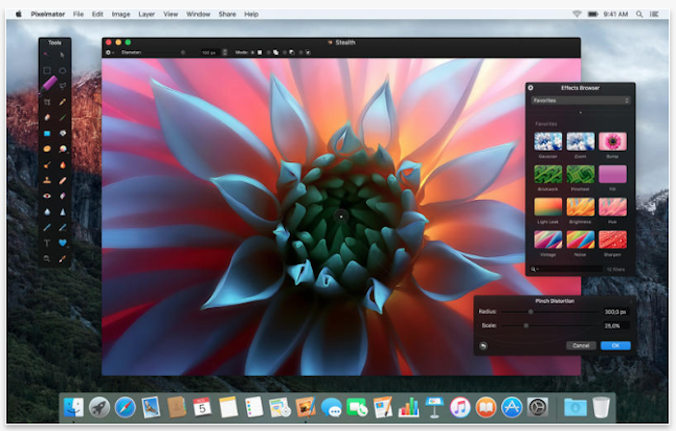Select the blue heart Shape tool
The width and height of the screenshot is (676, 431).
coord(63,243)
